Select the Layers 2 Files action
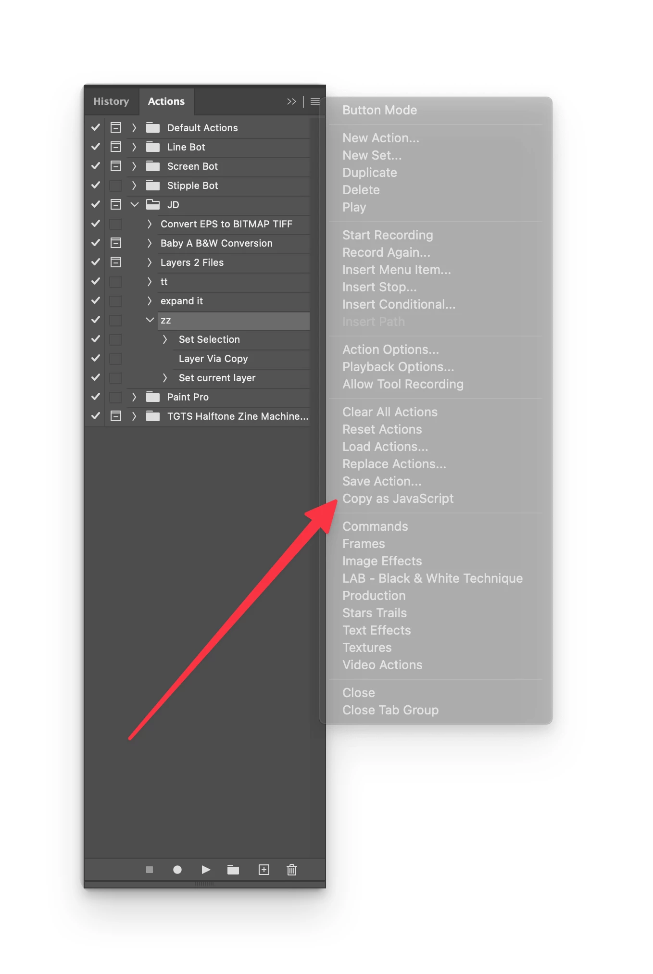The image size is (653, 974). (234, 262)
